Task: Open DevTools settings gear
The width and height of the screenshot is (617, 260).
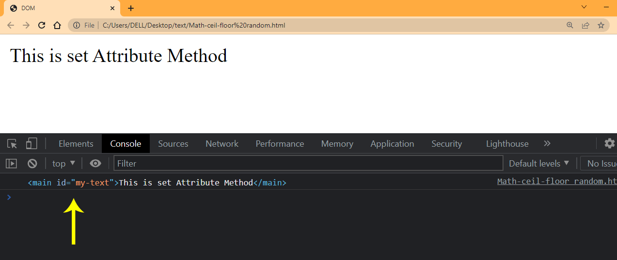Action: (x=609, y=143)
